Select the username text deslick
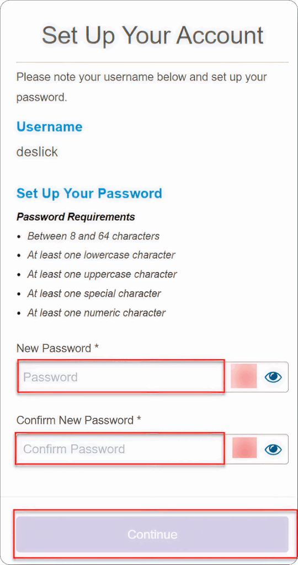298x565 pixels. 37,152
